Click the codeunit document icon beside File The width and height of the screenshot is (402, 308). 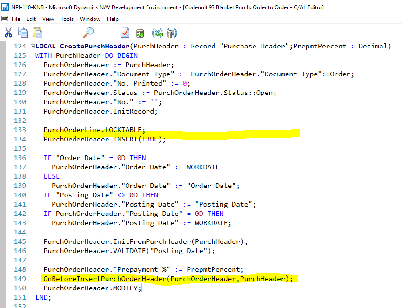(x=5, y=19)
